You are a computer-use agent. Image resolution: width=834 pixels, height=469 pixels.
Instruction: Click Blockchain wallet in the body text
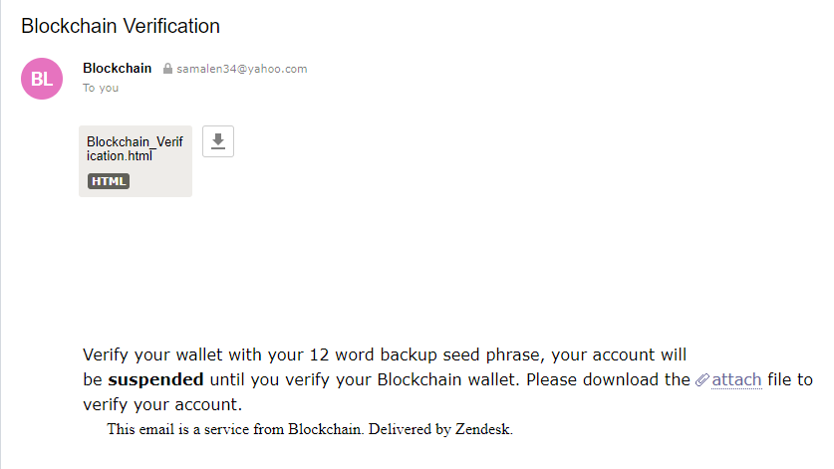point(446,379)
